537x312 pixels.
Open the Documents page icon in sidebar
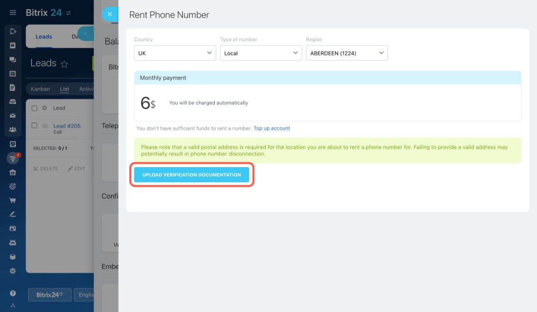tap(13, 87)
